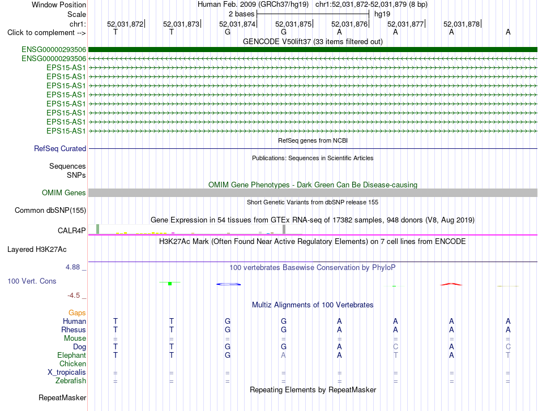The image size is (538, 411).
Task: Click the SNPs track label
Action: [x=76, y=175]
